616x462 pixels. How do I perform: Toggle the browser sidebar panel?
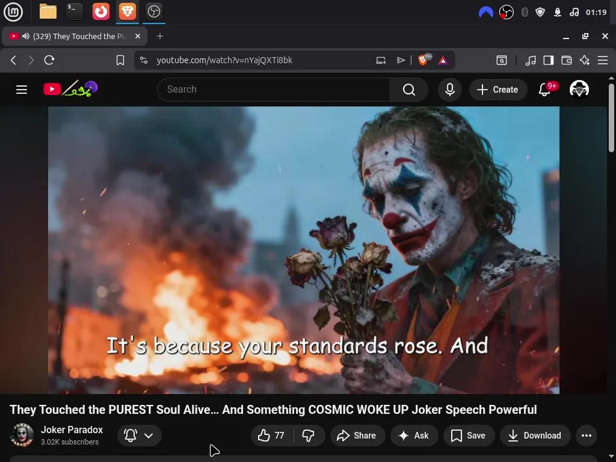pos(549,60)
